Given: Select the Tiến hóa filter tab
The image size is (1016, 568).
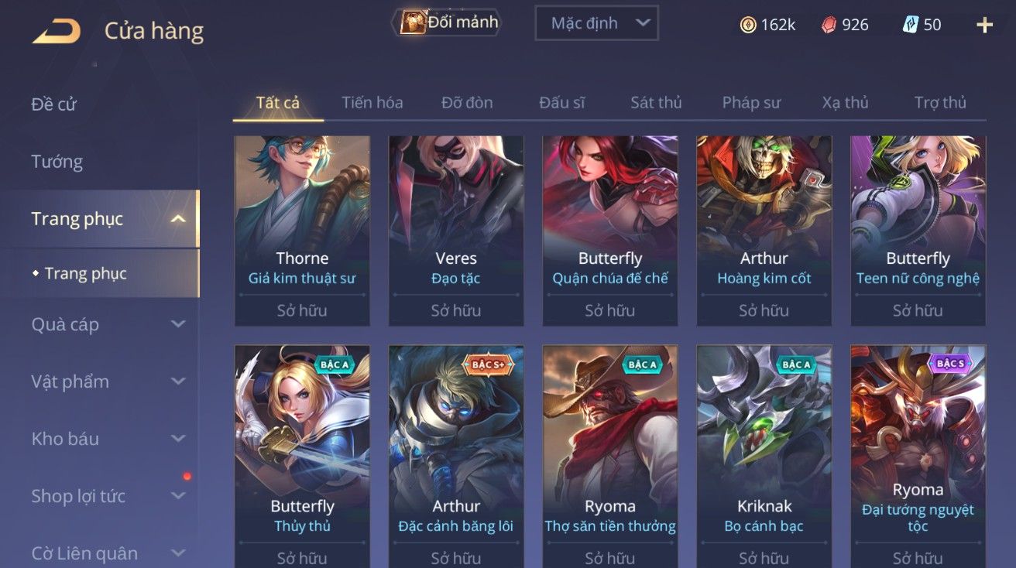Looking at the screenshot, I should pyautogui.click(x=372, y=102).
